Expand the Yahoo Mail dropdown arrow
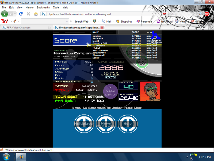This screenshot has width=214, height=161. [114, 21]
